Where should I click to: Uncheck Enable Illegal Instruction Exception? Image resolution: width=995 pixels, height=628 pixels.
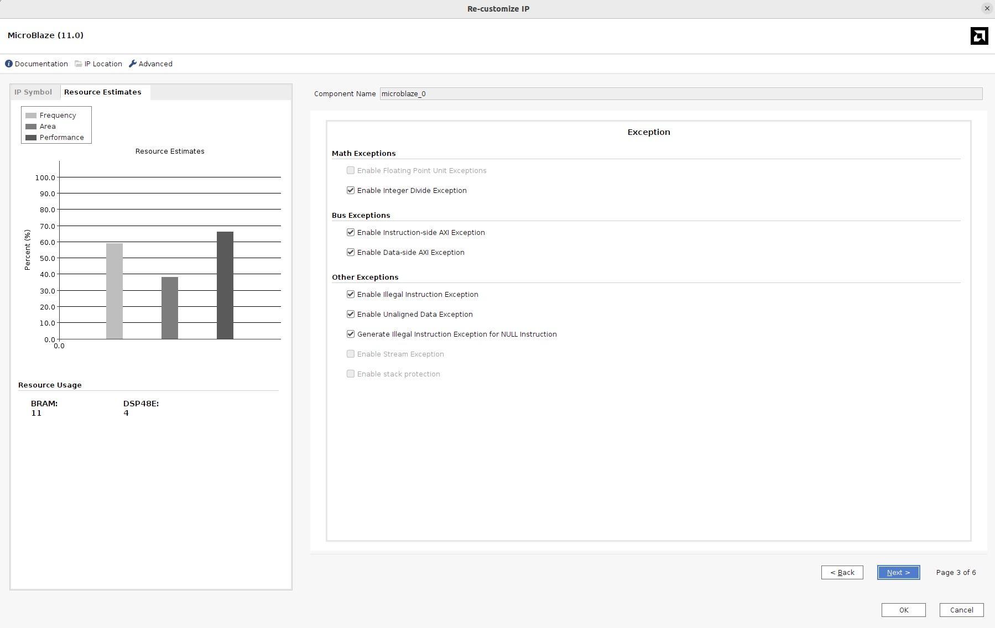coord(351,294)
